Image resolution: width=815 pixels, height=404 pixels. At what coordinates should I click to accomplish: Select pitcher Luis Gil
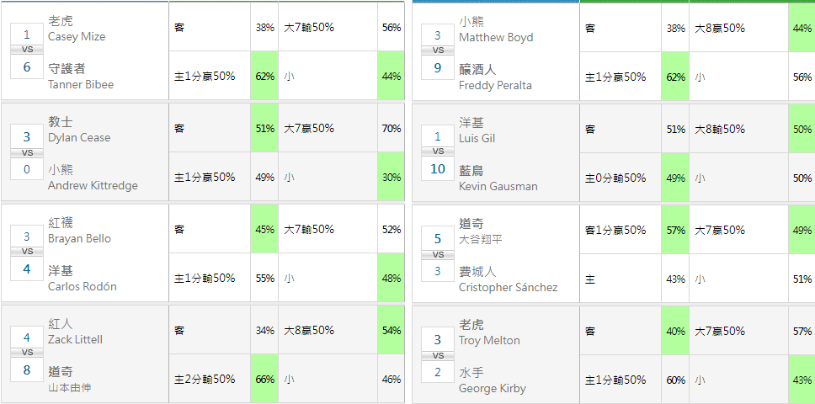pyautogui.click(x=477, y=139)
